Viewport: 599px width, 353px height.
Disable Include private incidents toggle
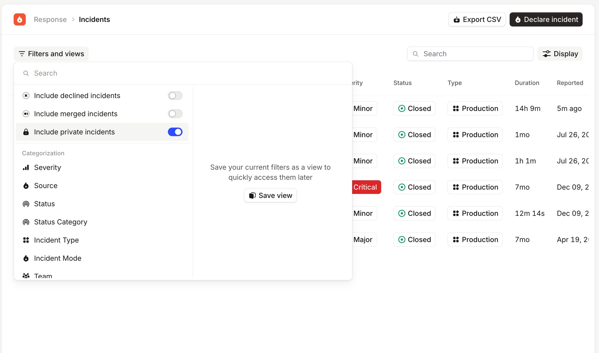pos(175,132)
